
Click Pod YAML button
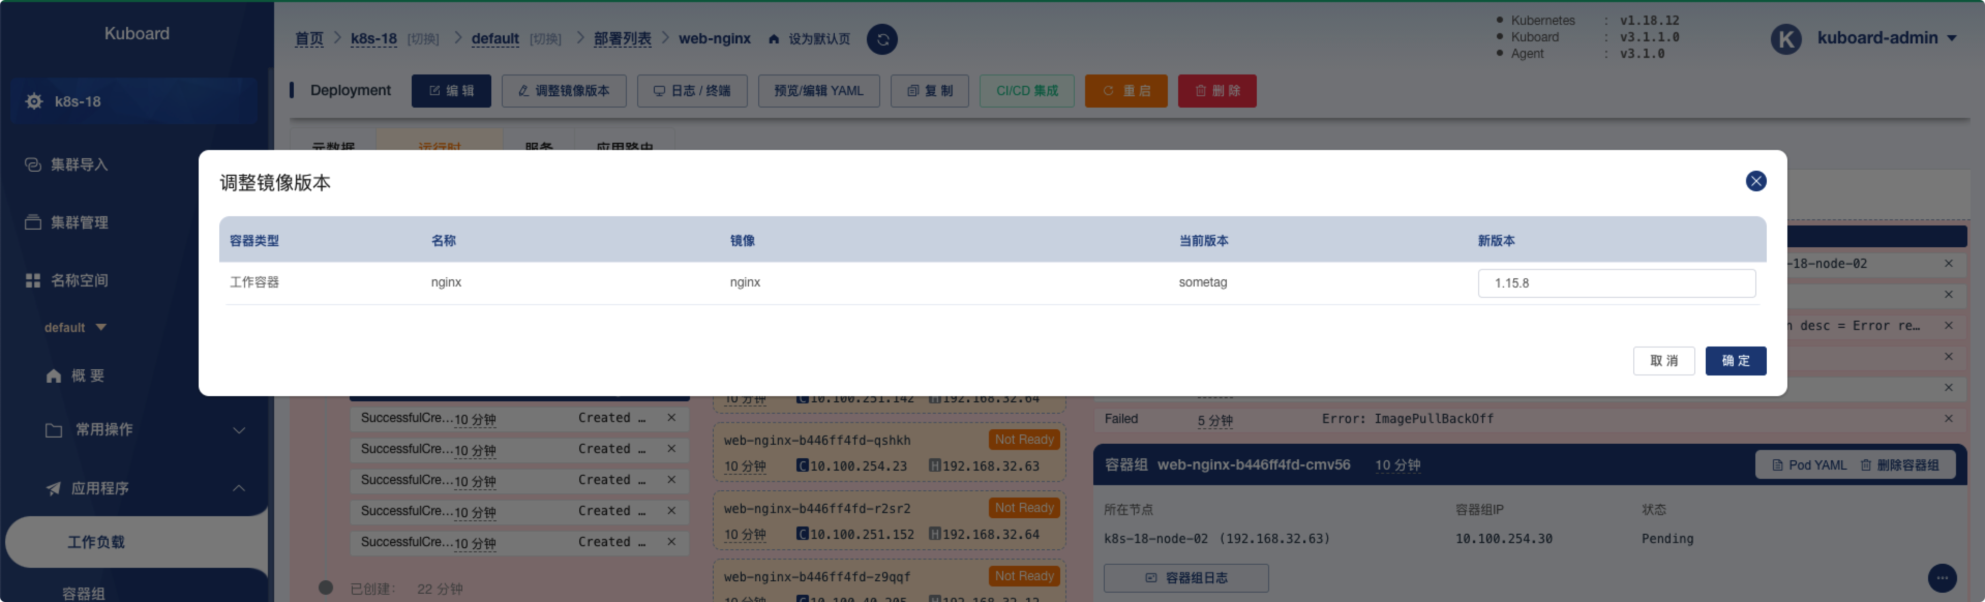point(1809,465)
